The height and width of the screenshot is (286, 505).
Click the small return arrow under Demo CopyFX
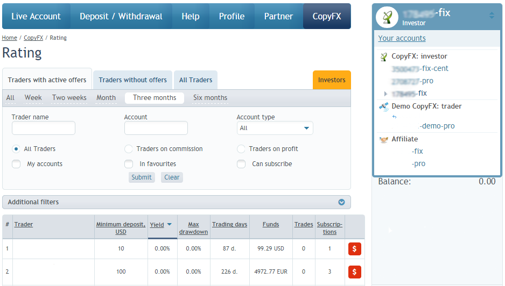[x=394, y=117]
